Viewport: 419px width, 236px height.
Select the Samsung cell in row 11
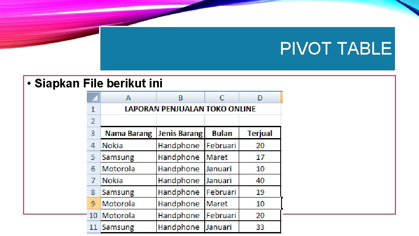pos(128,227)
